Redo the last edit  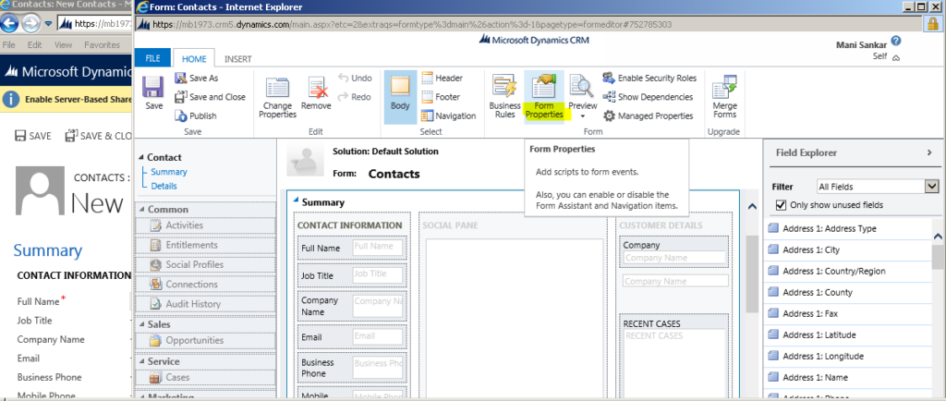click(355, 96)
